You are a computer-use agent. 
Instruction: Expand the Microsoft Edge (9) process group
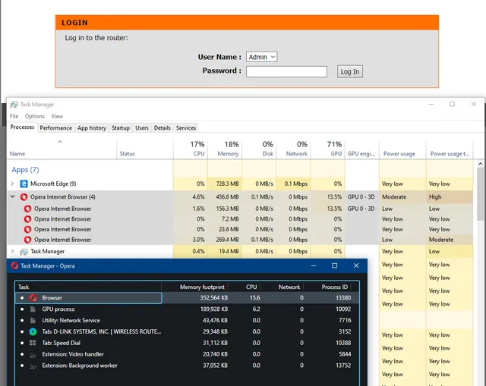(x=12, y=184)
